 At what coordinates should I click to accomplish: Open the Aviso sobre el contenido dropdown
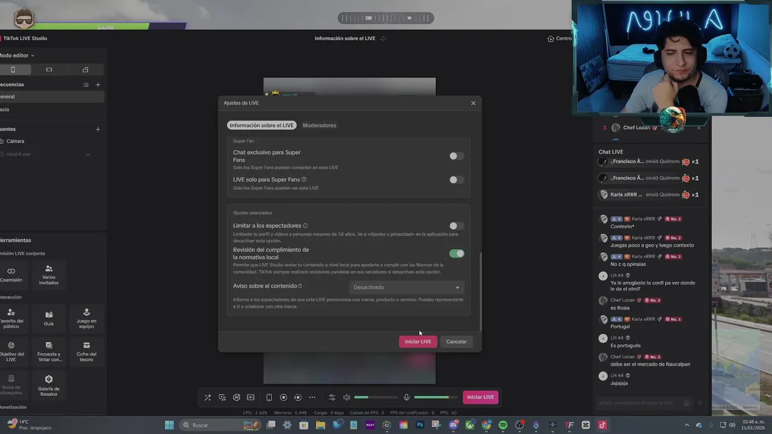point(407,288)
